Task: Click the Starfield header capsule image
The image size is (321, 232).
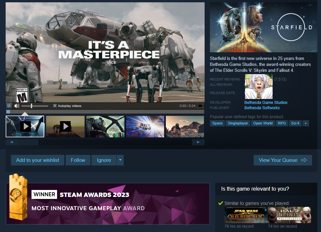Action: (x=264, y=27)
